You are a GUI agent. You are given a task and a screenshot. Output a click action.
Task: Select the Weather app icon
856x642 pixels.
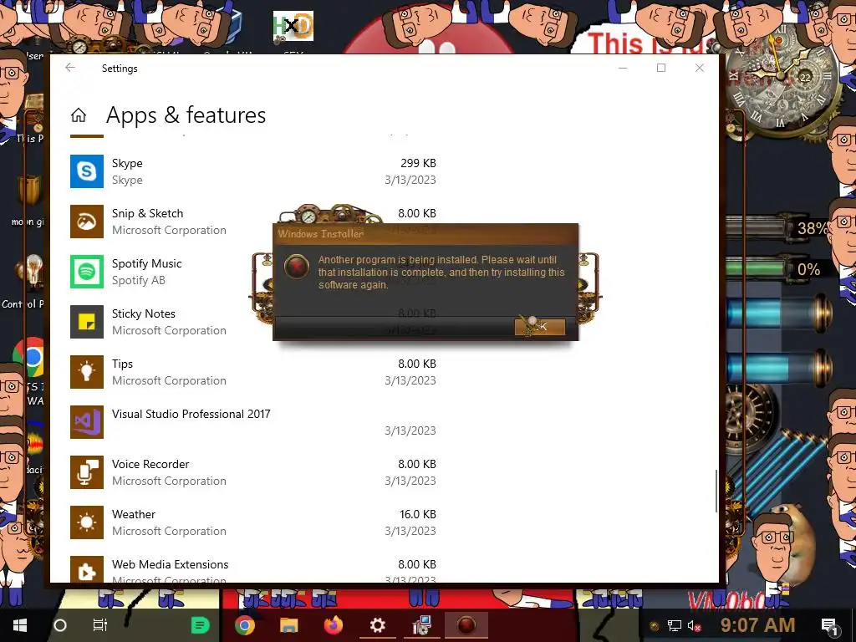point(87,523)
